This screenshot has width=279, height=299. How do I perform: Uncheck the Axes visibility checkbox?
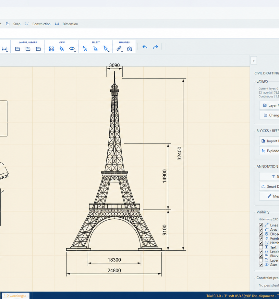click(261, 265)
